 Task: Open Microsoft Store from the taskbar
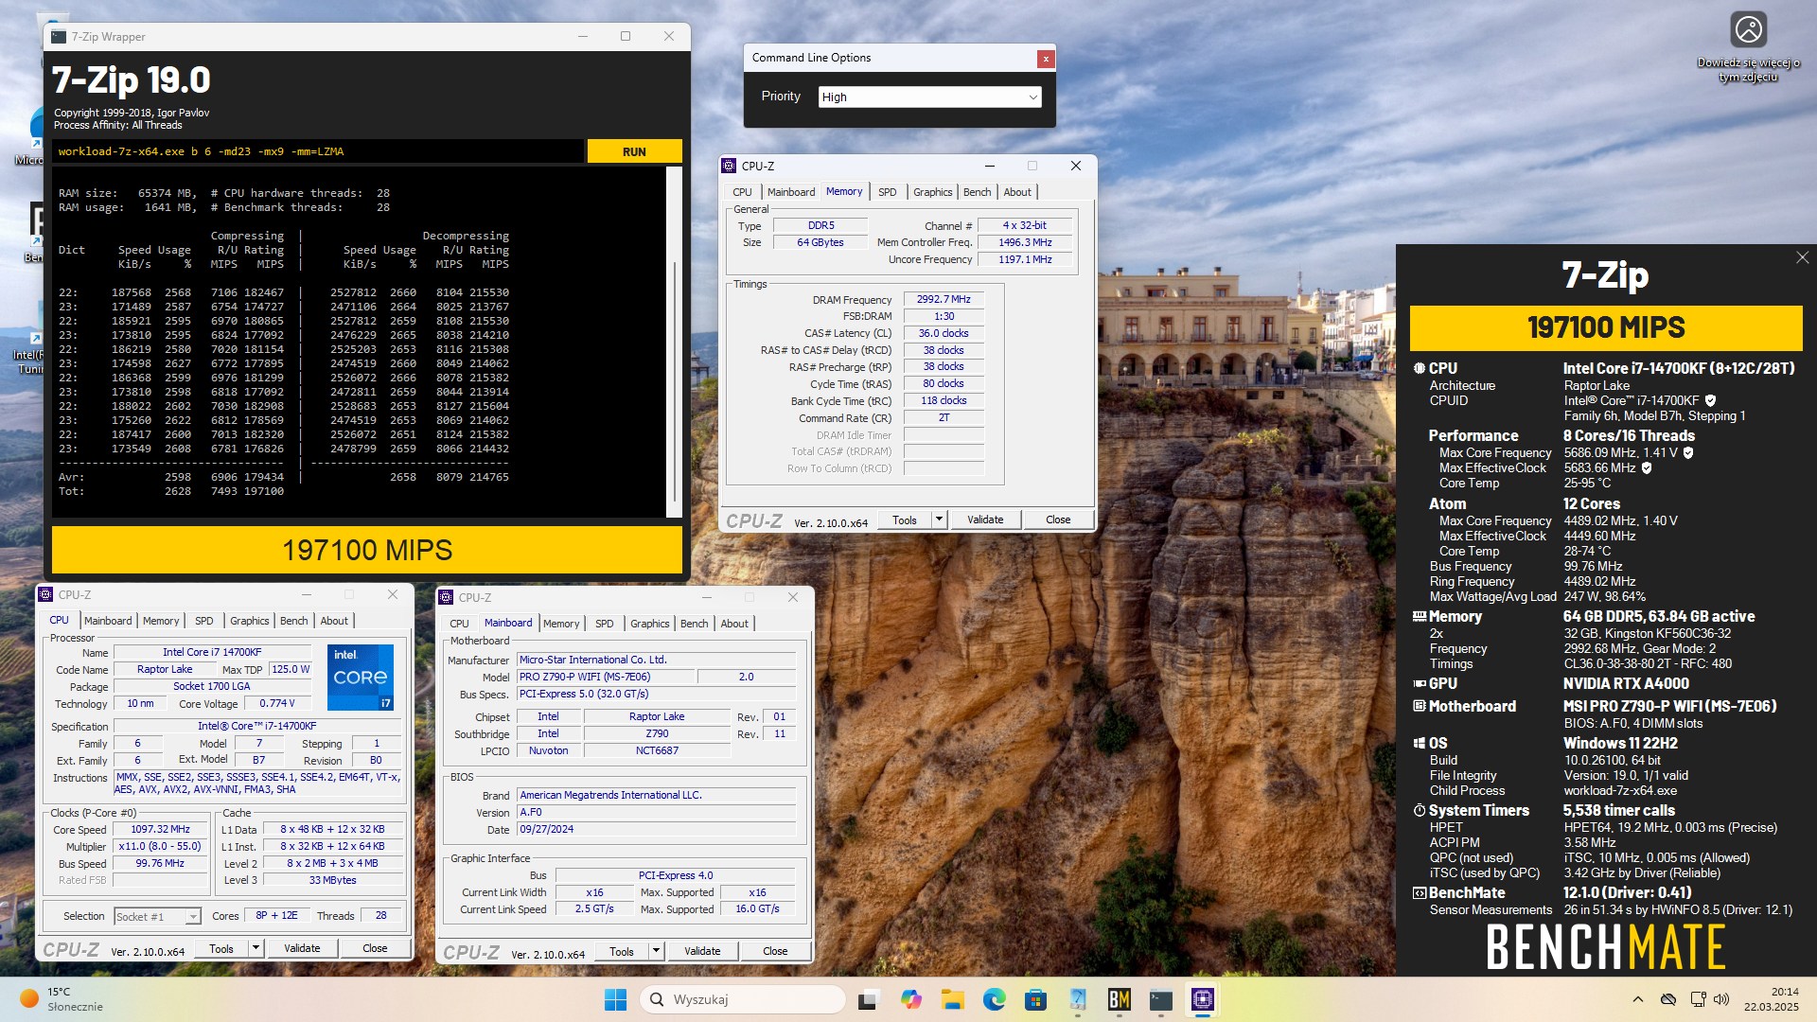pos(1035,999)
